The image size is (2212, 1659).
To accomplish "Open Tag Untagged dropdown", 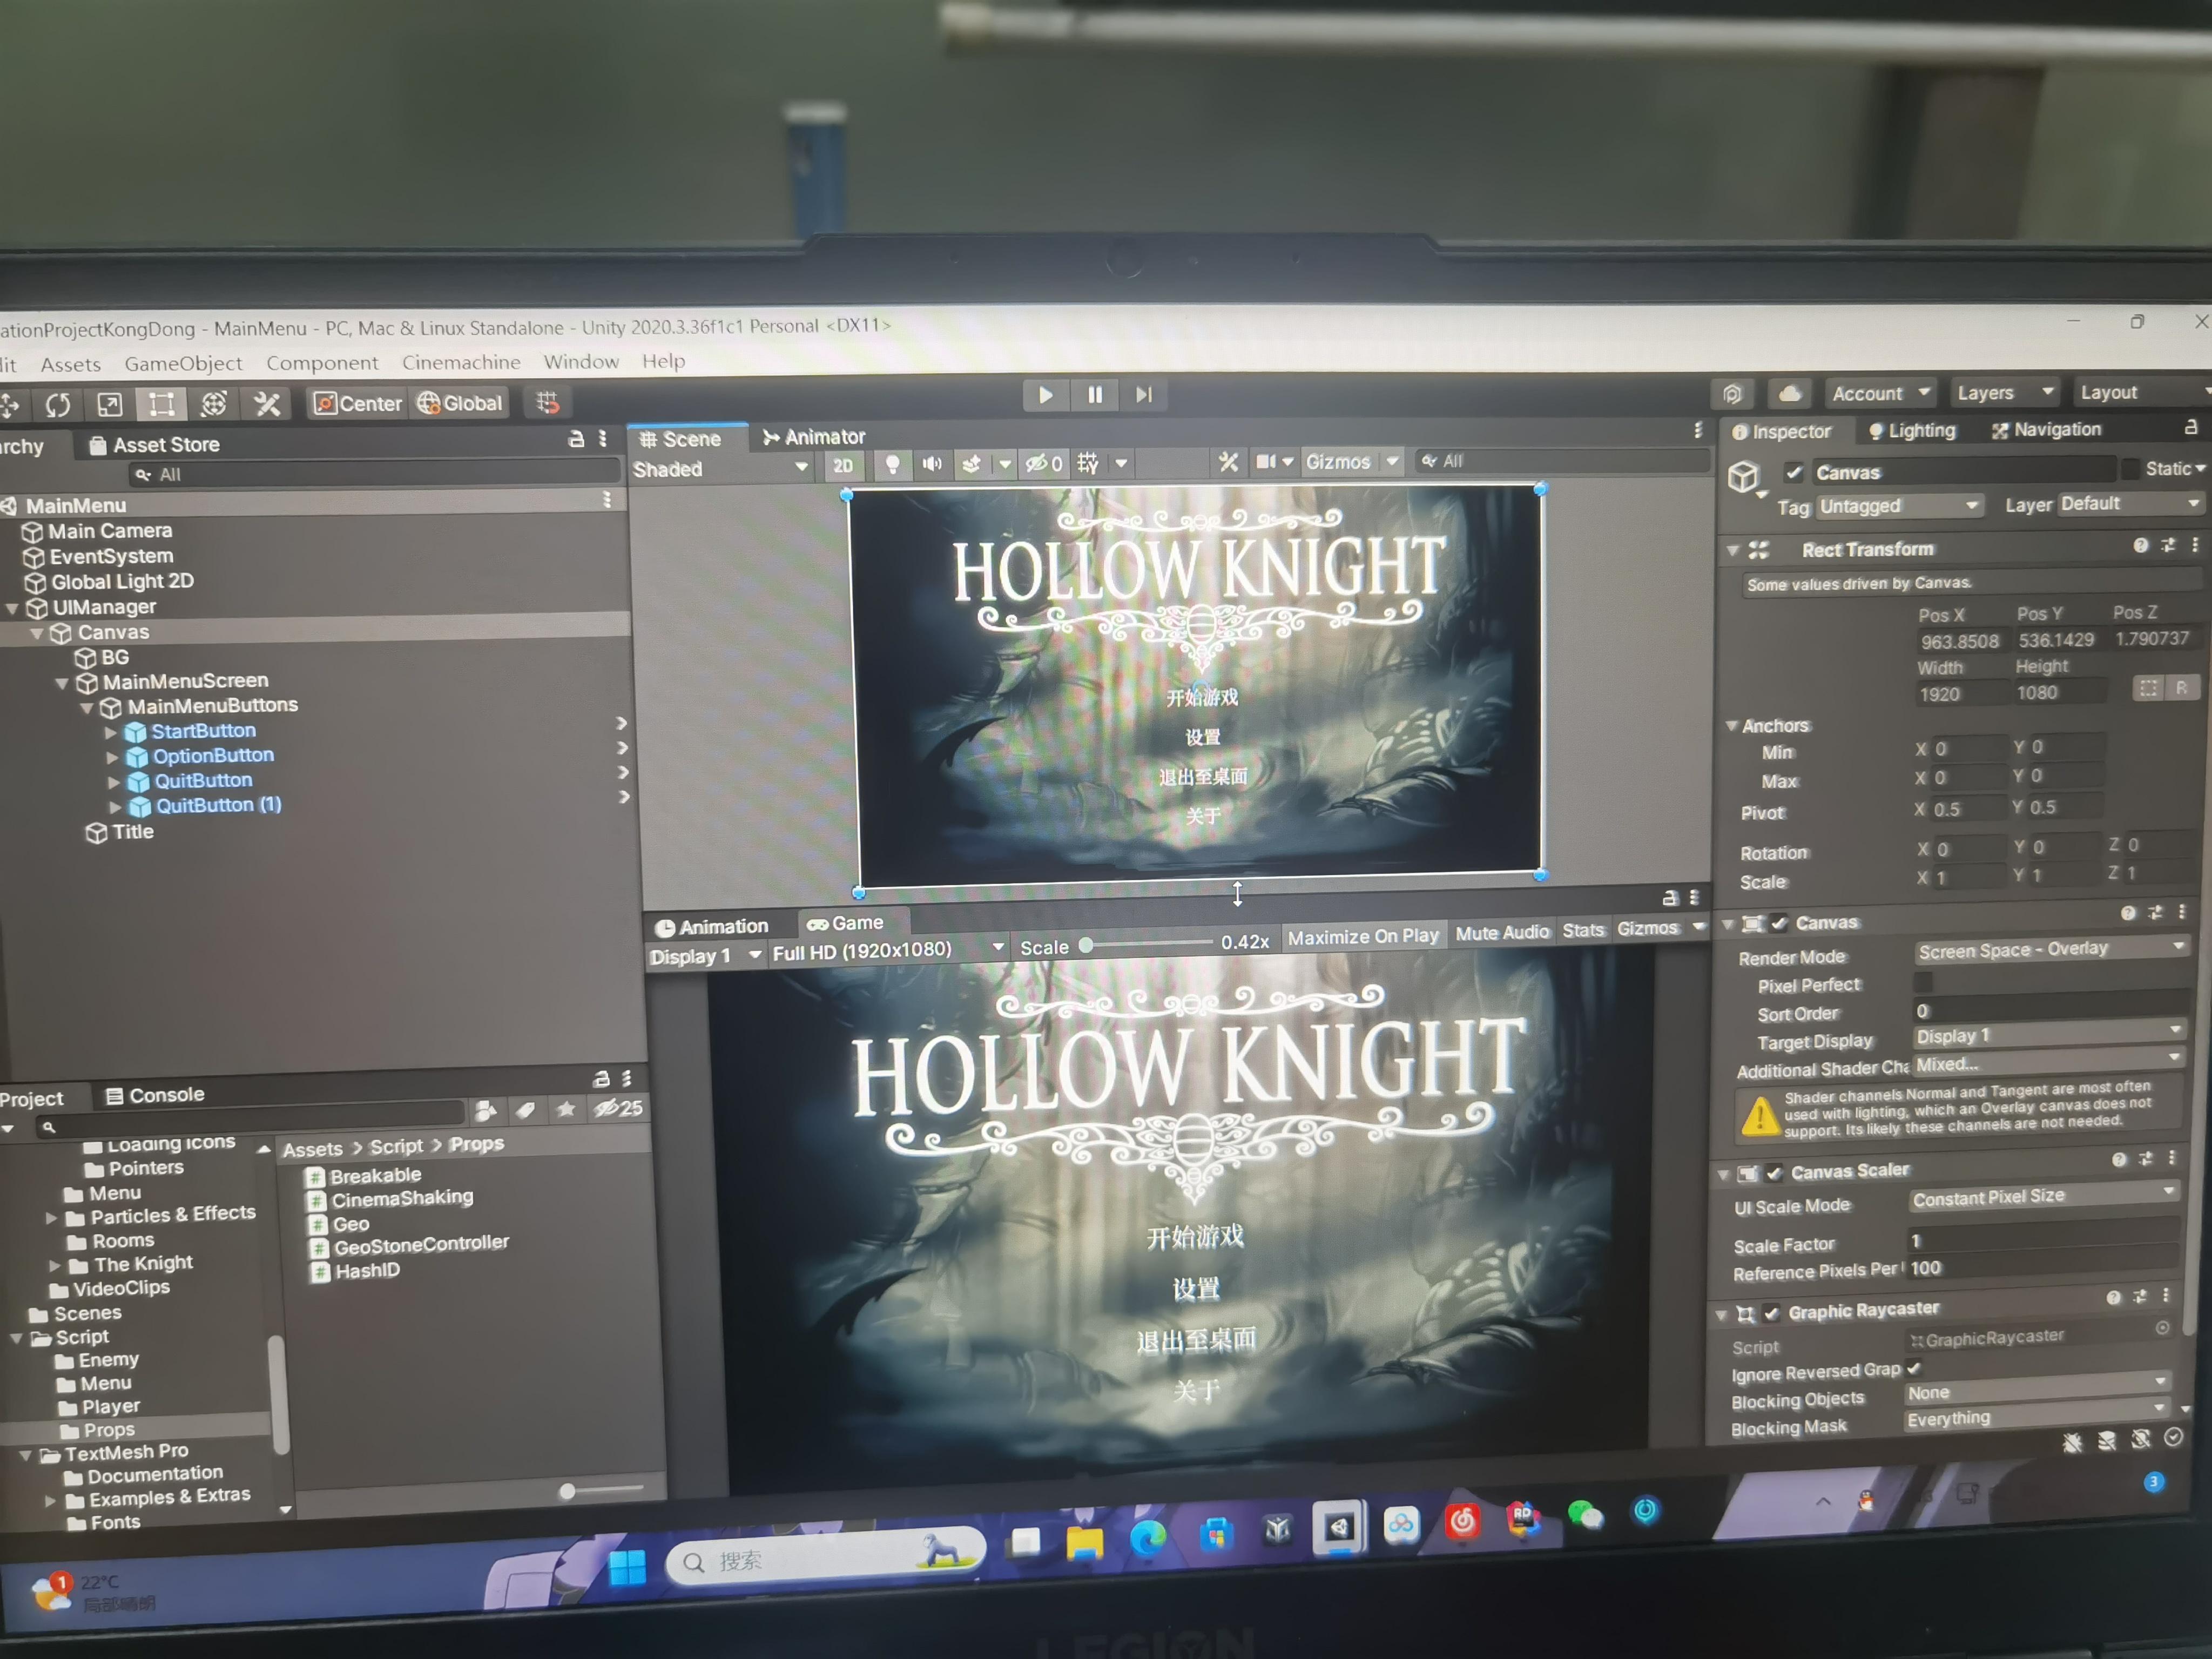I will tap(1899, 506).
